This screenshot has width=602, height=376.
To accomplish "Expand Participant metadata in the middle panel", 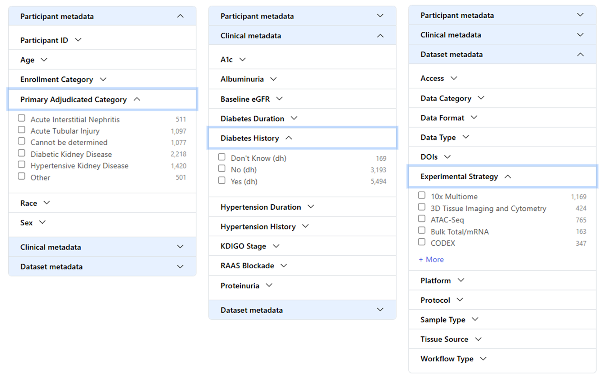I will 303,16.
